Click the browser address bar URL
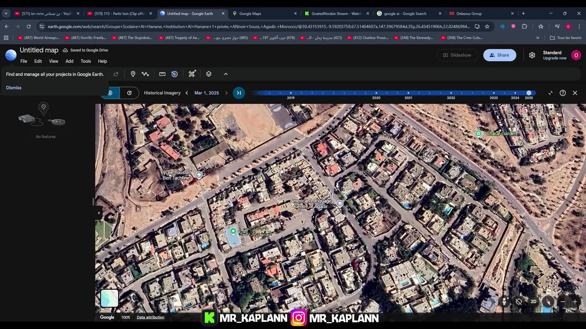This screenshot has width=586, height=329. coord(259,27)
